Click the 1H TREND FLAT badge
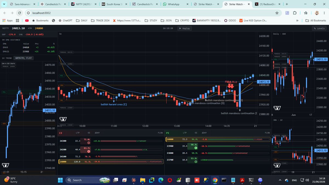The image size is (329, 185). click(x=24, y=58)
